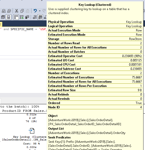The width and height of the screenshot is (145, 150).
Task: Select Results to Grid output mode
Action: (40, 17)
